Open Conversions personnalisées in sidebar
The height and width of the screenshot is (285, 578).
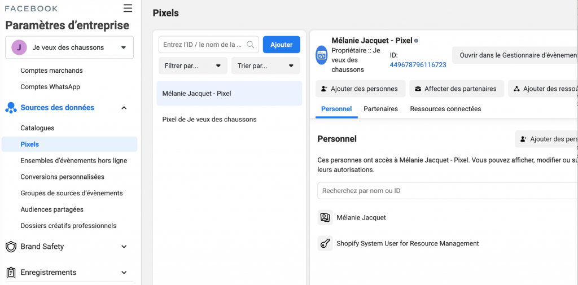coord(62,177)
